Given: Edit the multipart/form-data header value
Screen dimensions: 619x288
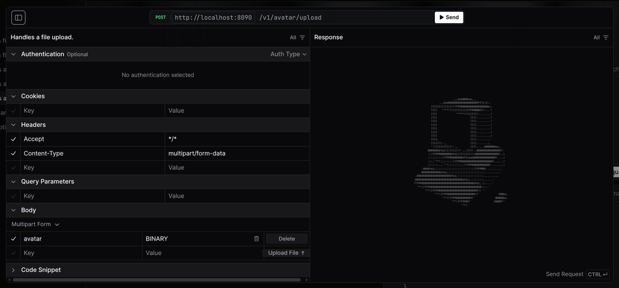Looking at the screenshot, I should [237, 154].
